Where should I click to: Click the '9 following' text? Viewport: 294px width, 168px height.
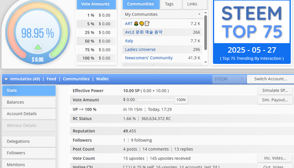click(141, 140)
